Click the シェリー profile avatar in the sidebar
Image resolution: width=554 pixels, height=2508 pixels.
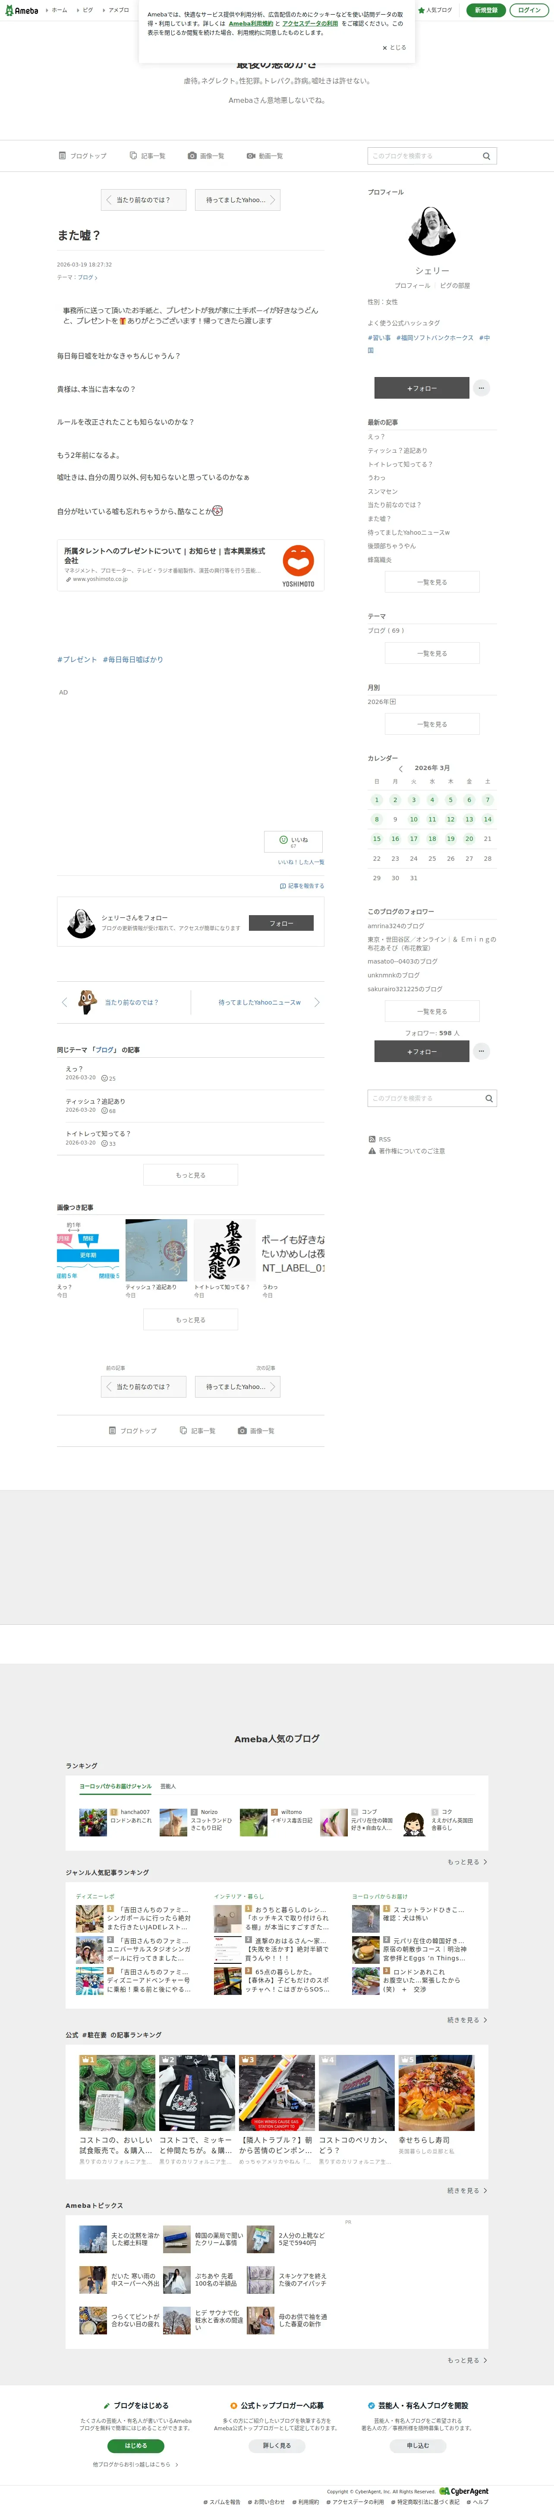pos(432,231)
